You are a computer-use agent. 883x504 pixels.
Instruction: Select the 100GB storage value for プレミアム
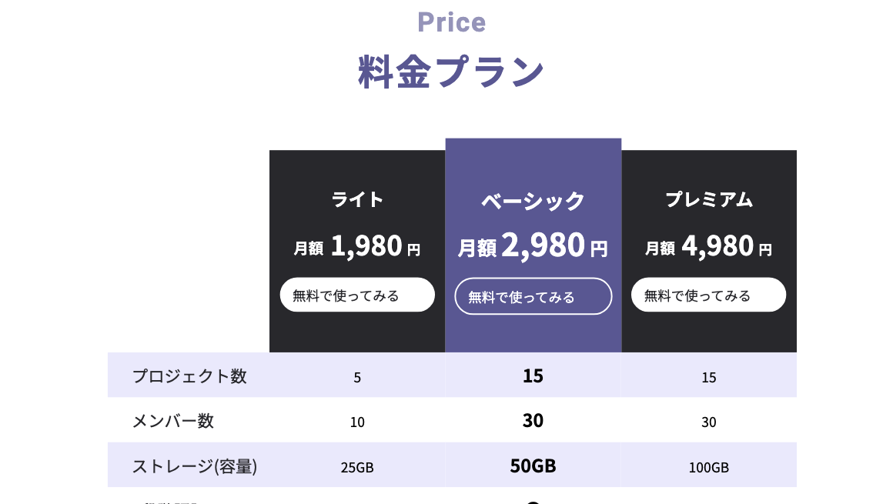tap(708, 466)
